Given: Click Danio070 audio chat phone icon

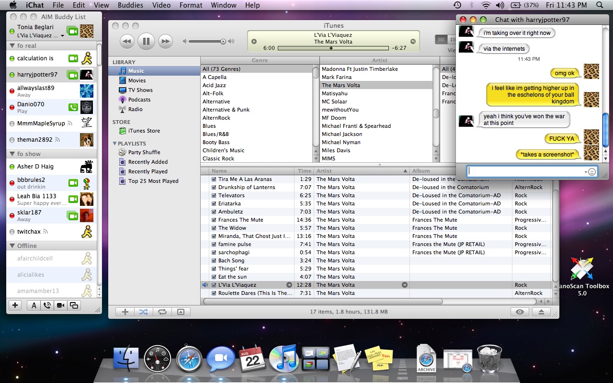Looking at the screenshot, I should [73, 107].
